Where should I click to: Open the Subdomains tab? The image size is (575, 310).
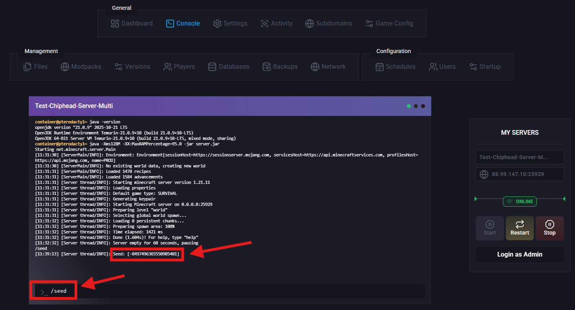point(329,24)
